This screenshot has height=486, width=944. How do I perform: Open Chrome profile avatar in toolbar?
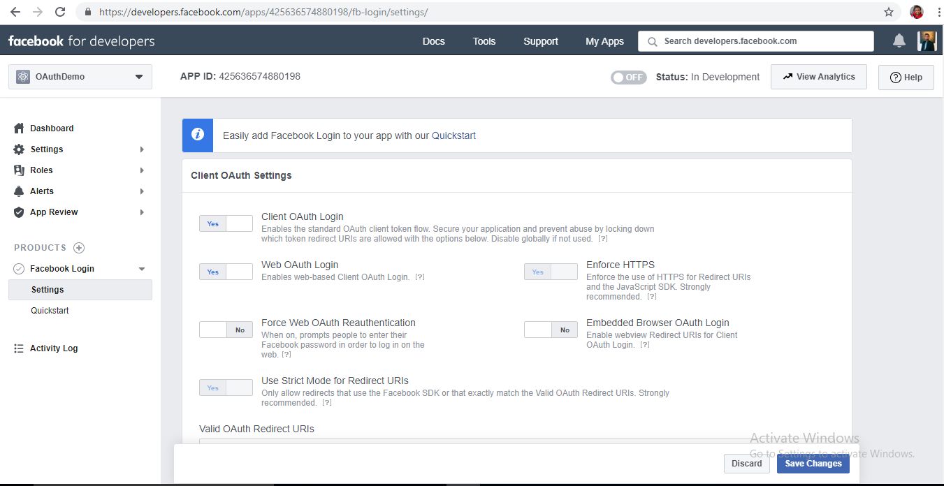(x=917, y=12)
